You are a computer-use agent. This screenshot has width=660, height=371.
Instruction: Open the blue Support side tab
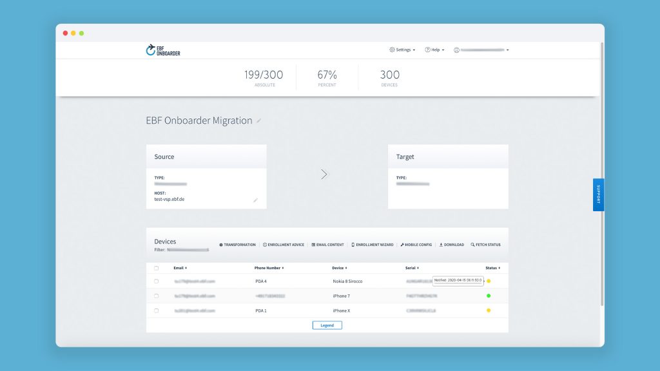coord(598,195)
